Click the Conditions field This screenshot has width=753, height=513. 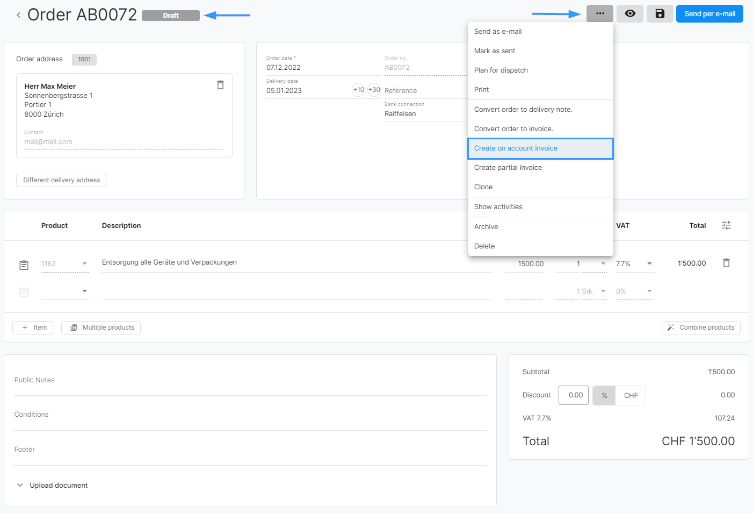pos(250,415)
